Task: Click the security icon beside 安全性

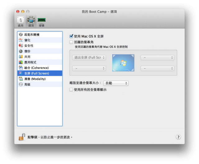Action: coord(21,46)
